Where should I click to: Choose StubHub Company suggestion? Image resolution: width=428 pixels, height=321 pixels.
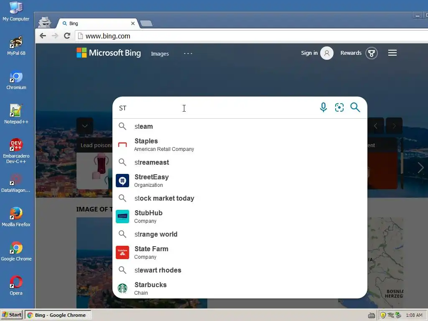[x=239, y=217]
